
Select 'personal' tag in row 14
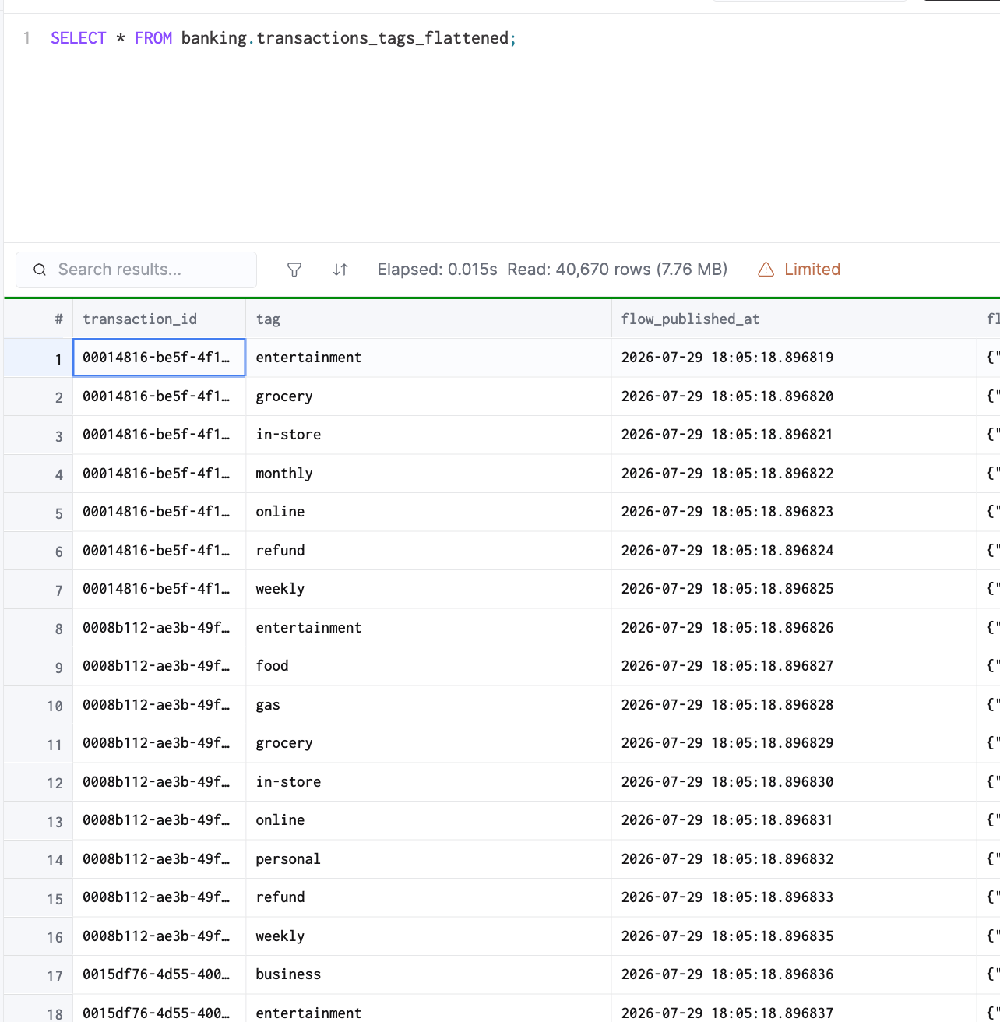point(288,859)
